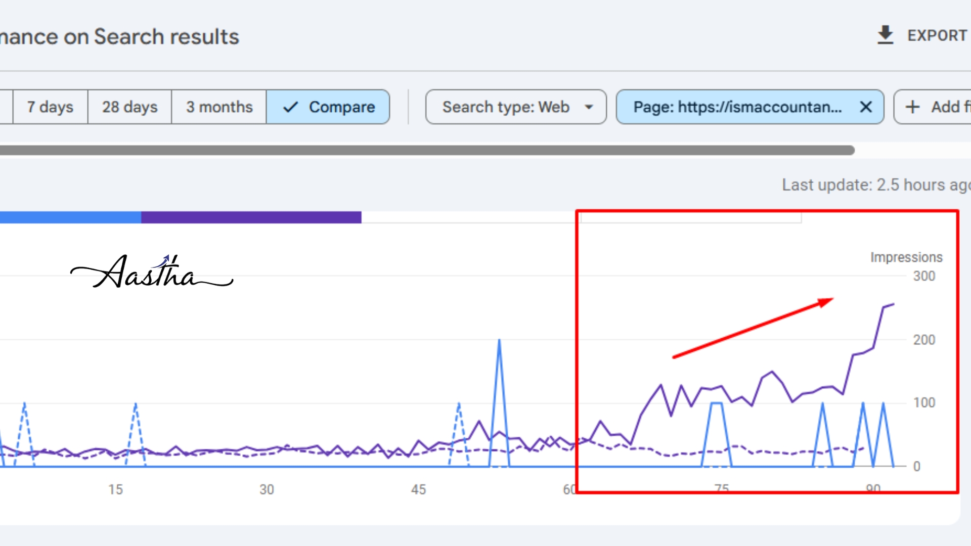Click the Aastha logo watermark
The width and height of the screenshot is (971, 546).
click(152, 273)
